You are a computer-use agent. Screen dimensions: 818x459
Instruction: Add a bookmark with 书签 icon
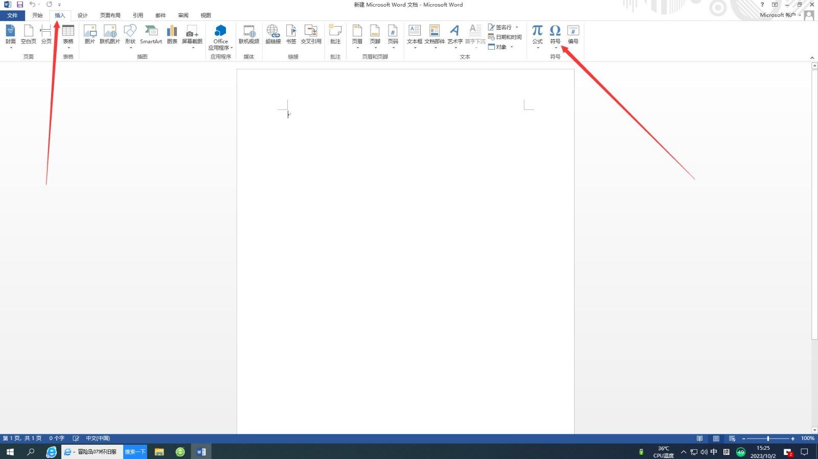[x=291, y=34]
